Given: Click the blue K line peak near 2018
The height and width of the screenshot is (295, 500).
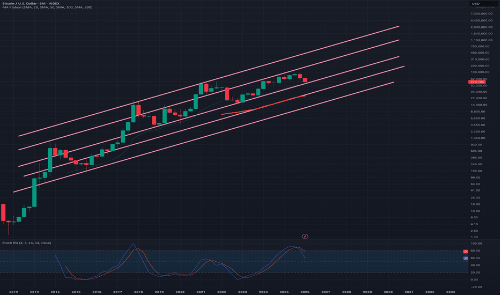Looking at the screenshot, I should point(133,244).
